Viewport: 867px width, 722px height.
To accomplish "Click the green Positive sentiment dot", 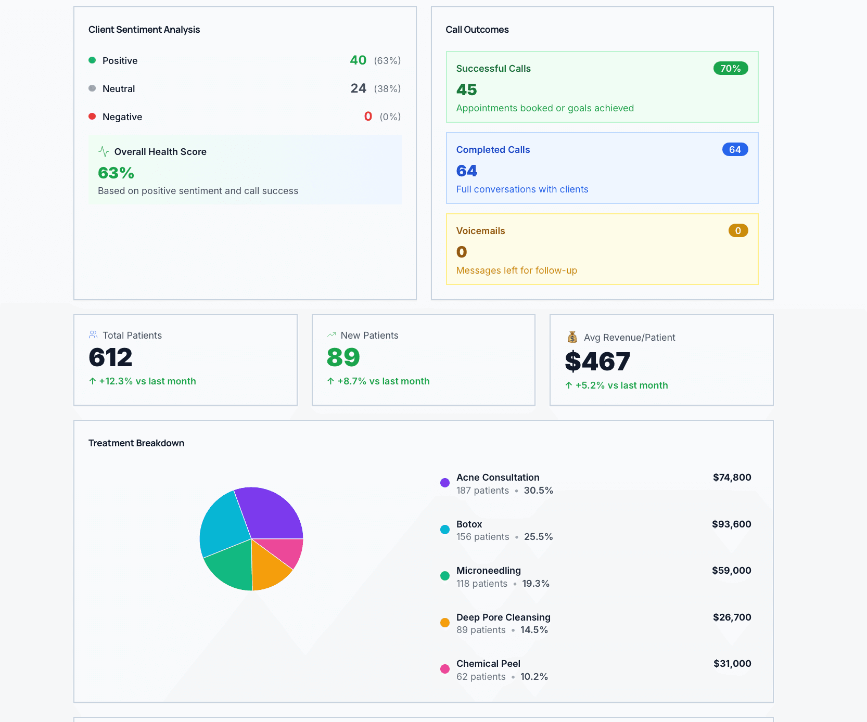I will (92, 60).
